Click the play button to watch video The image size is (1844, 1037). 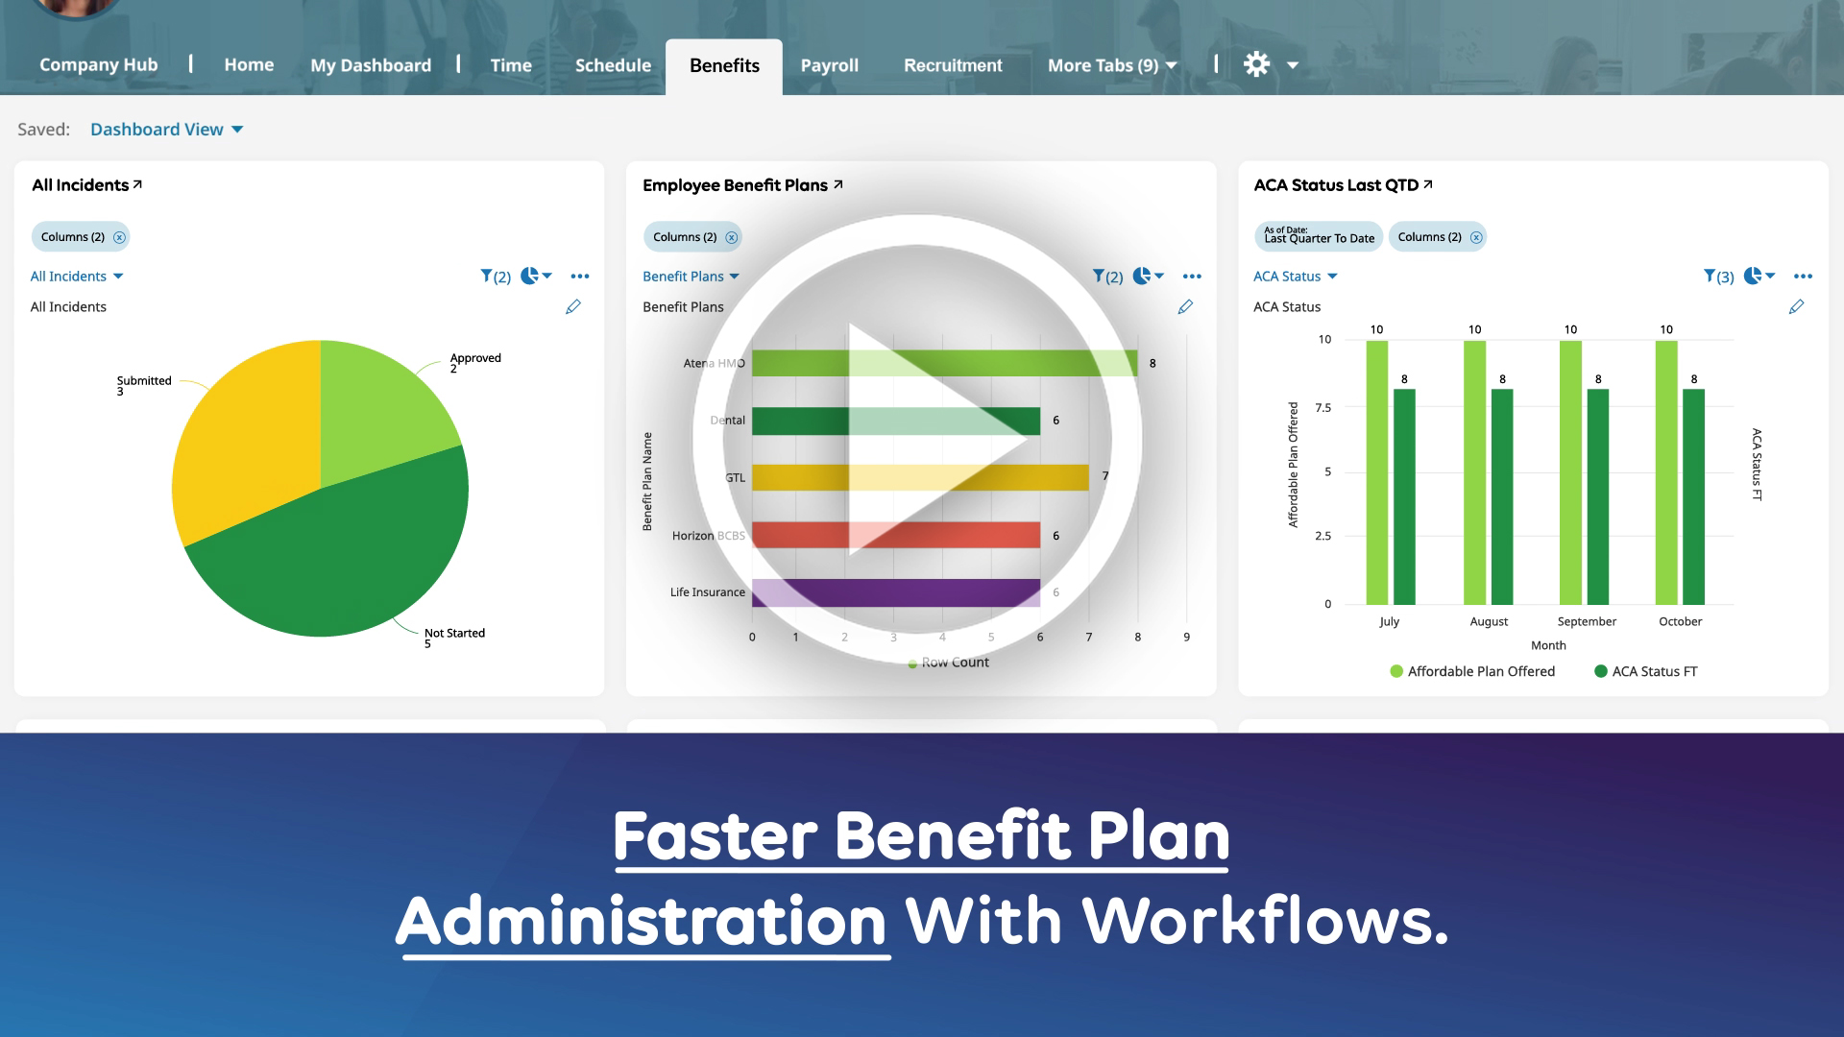coord(922,449)
